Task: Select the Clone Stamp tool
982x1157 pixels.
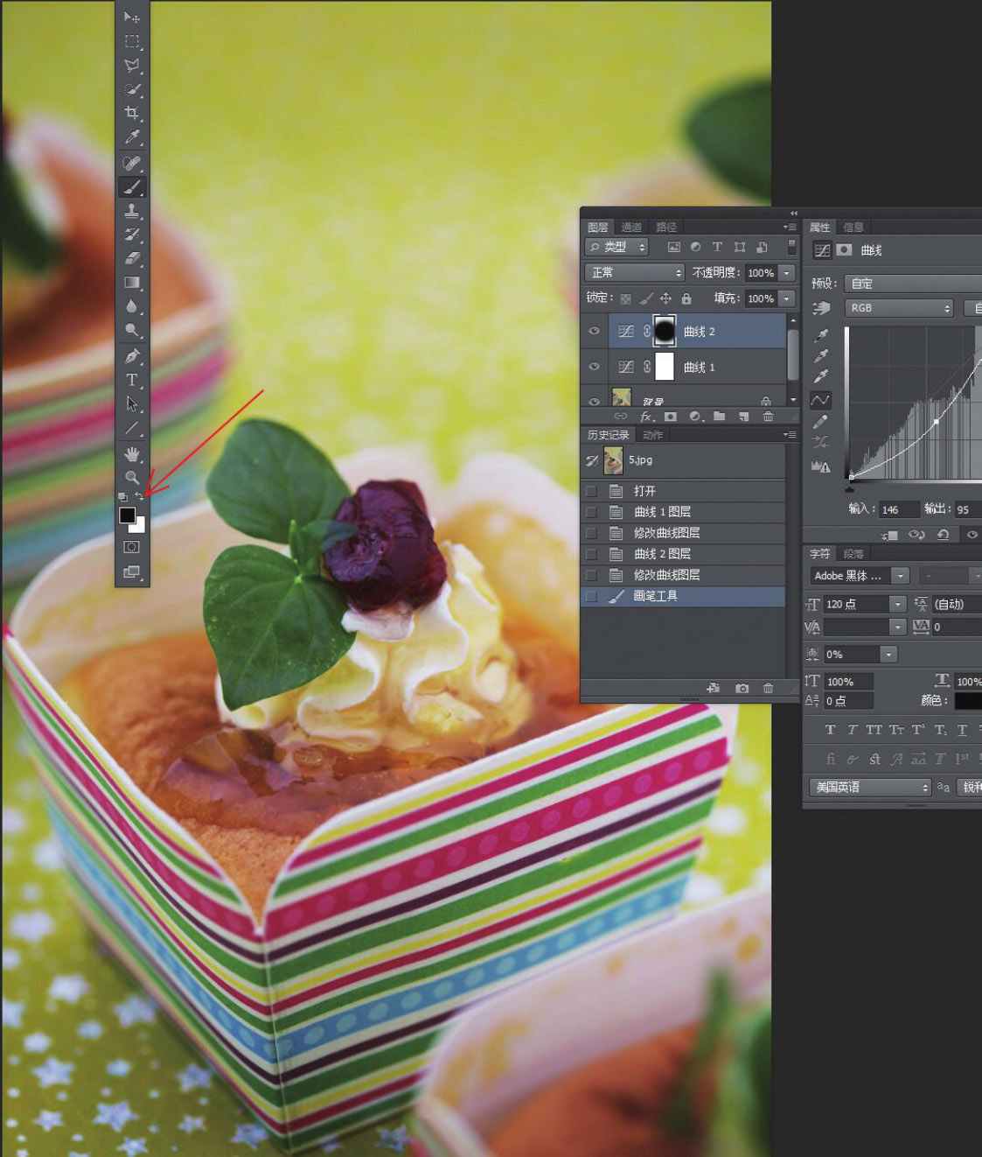Action: 132,210
